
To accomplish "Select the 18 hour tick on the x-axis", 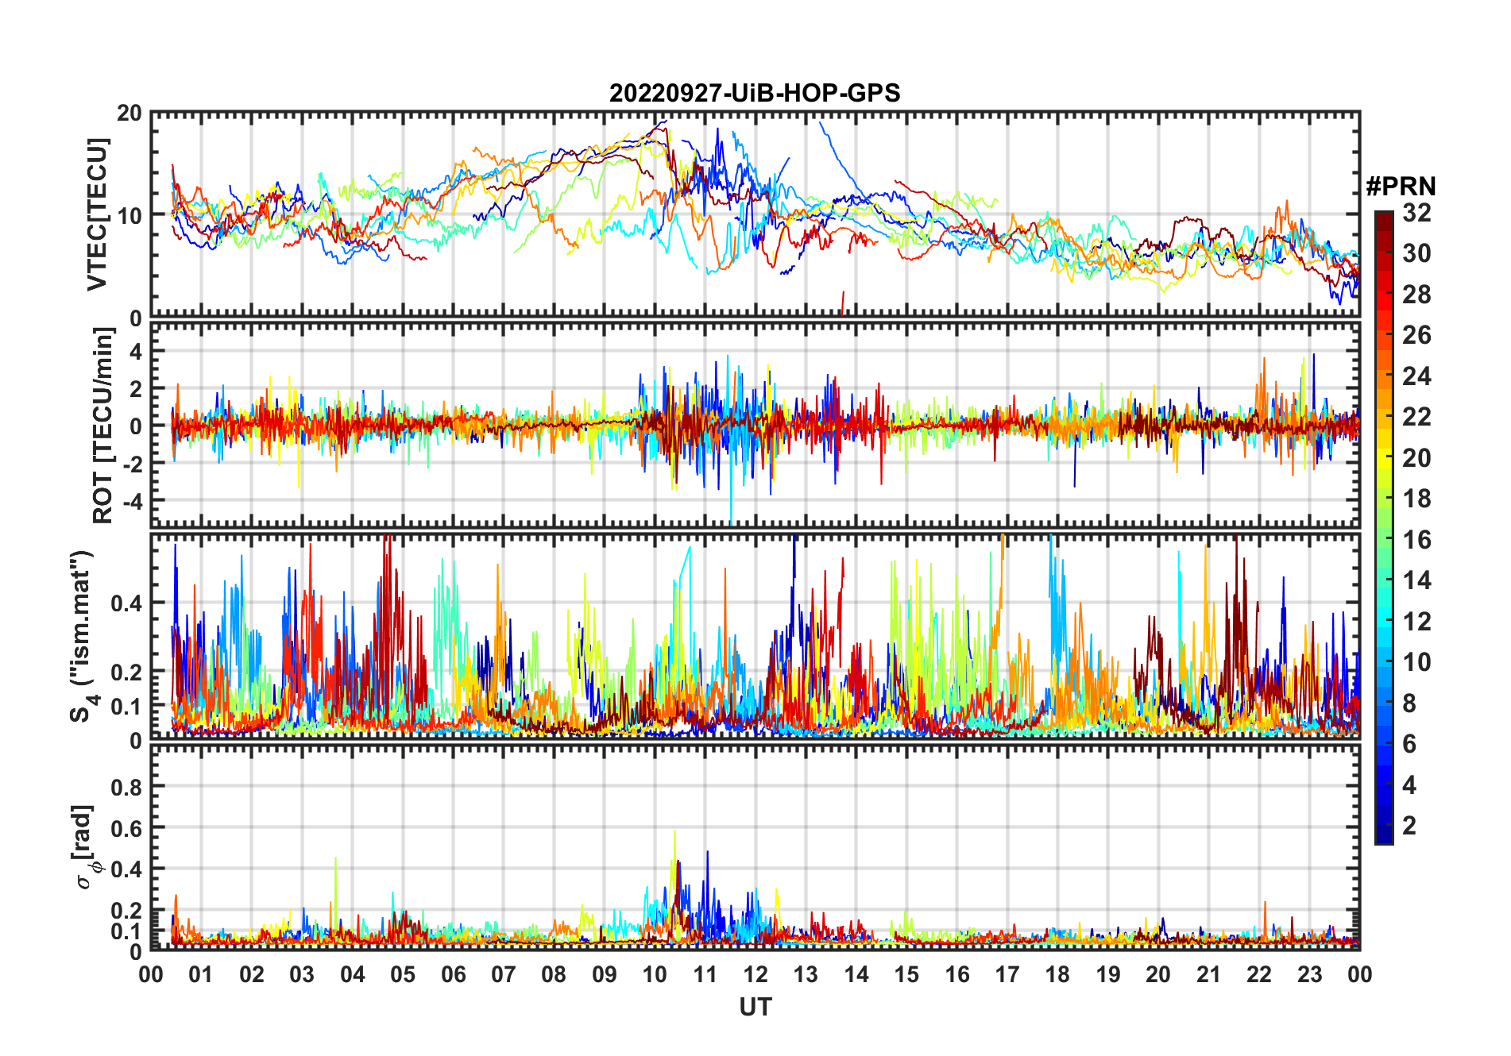I will click(x=1057, y=974).
